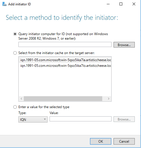
Task: Click the Value text field
Action: tap(81, 119)
